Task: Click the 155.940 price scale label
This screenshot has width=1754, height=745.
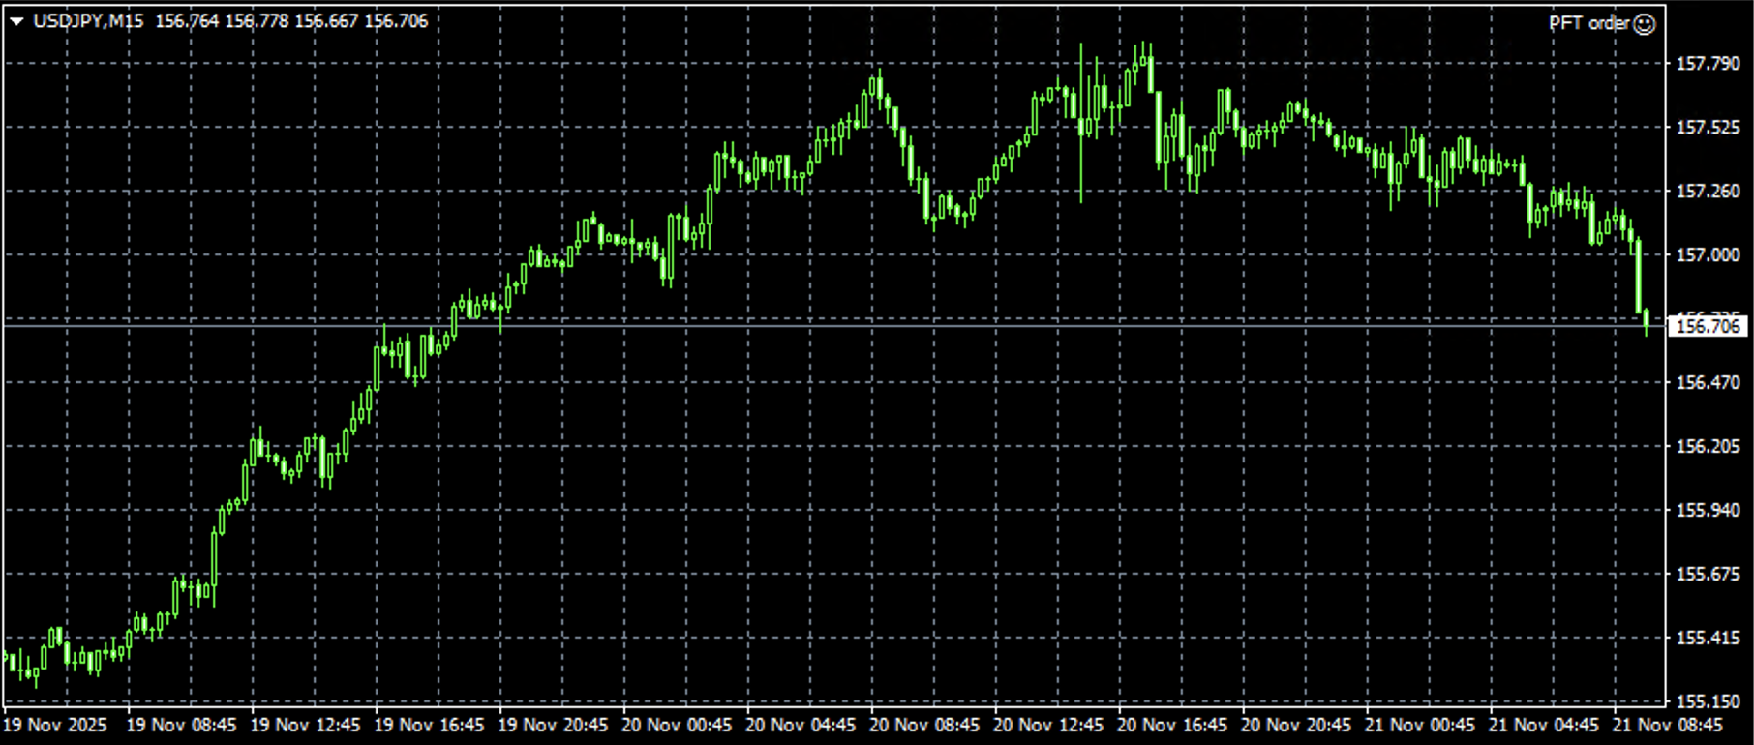Action: 1708,511
